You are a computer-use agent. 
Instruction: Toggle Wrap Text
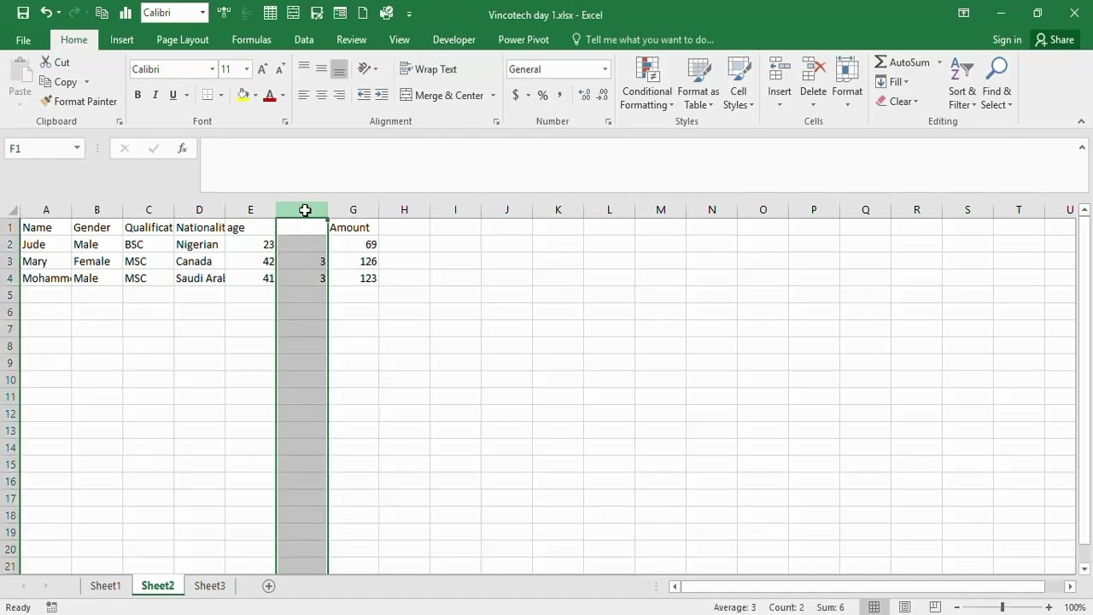(x=428, y=69)
